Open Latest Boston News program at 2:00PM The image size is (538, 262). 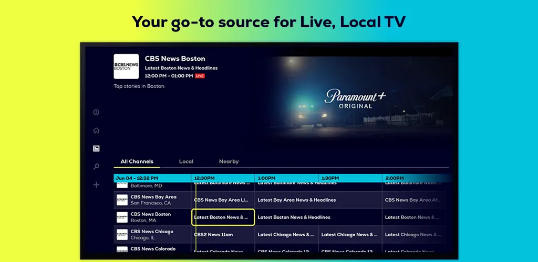pyautogui.click(x=414, y=217)
